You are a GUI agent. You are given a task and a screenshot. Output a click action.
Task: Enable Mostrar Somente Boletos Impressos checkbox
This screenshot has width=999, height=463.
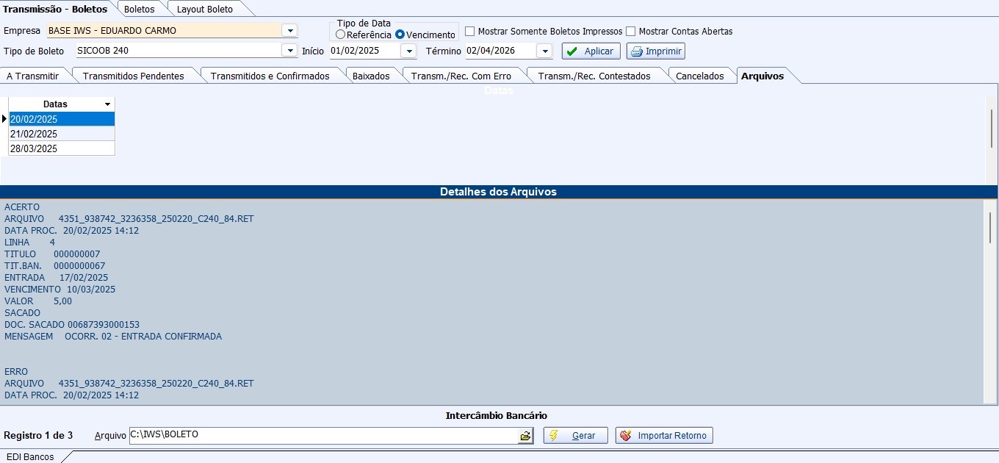coord(470,32)
